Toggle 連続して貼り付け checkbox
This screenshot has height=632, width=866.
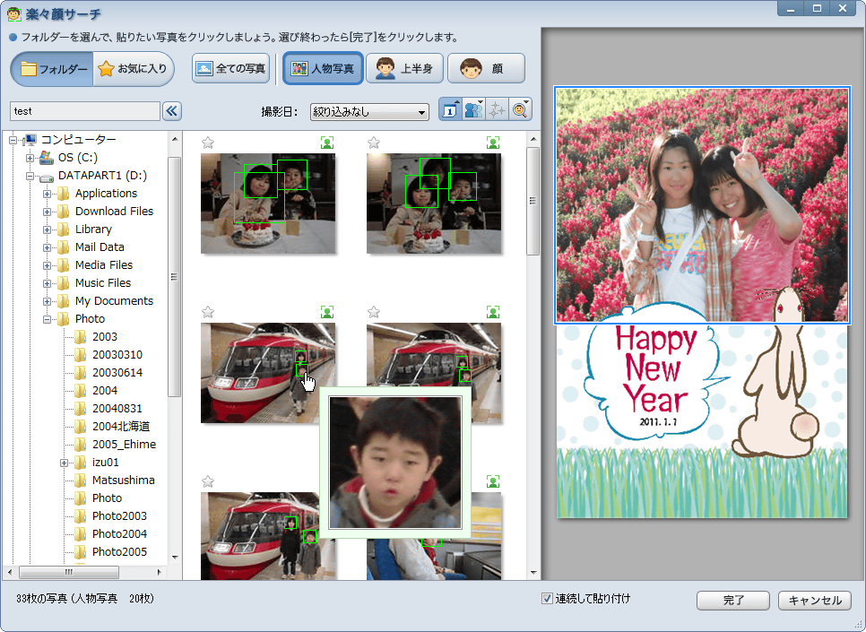547,599
